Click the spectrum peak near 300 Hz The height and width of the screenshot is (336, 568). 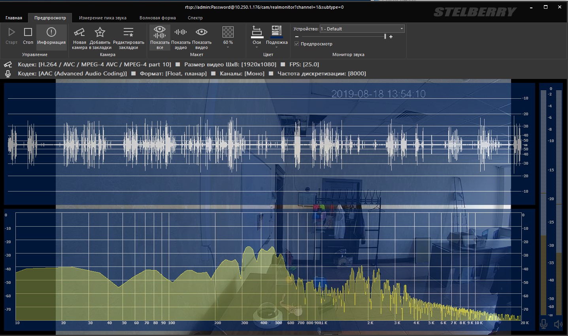(x=249, y=248)
